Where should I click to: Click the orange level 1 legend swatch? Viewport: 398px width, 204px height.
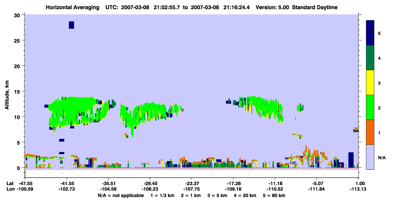[370, 132]
